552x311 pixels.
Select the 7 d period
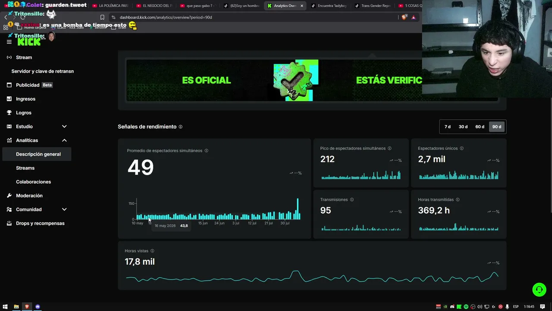pos(447,127)
